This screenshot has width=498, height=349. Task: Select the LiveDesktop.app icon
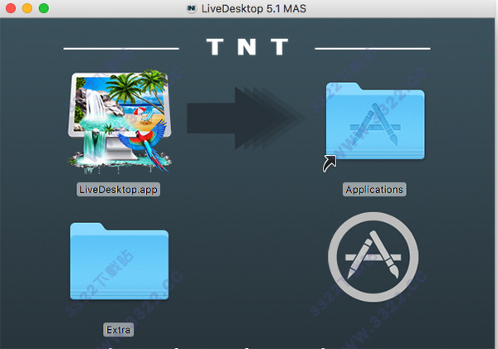120,122
